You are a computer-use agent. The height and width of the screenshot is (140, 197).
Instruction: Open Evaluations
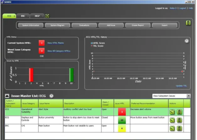coord(84,25)
